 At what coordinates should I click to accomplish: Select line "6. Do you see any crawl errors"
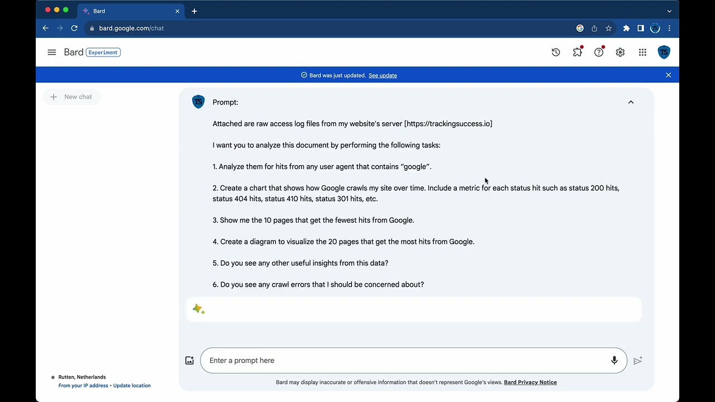coord(318,285)
